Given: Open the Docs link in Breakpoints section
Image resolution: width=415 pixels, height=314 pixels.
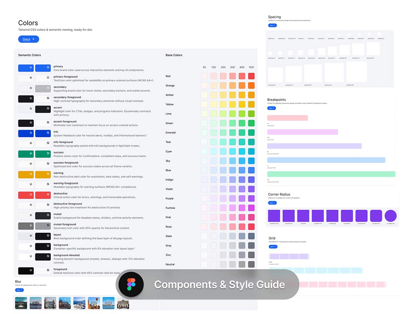Looking at the screenshot, I should [271, 108].
